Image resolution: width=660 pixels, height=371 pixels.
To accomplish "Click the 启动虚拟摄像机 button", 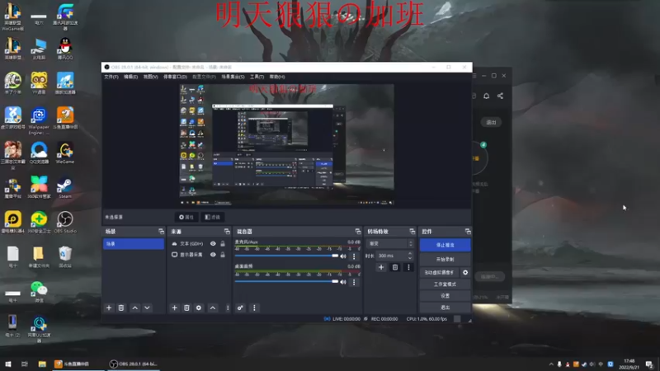I will (x=439, y=273).
